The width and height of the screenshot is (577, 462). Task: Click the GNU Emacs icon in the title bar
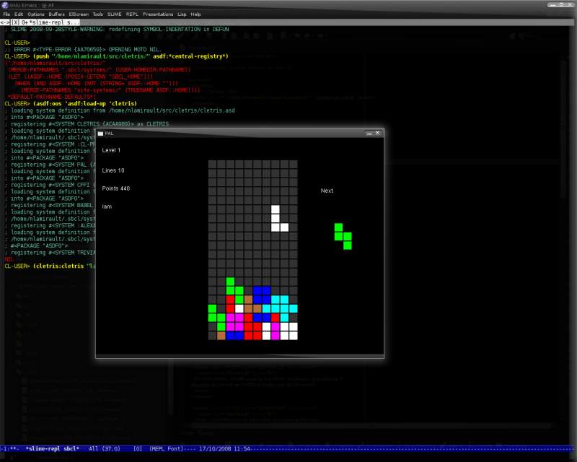click(5, 5)
